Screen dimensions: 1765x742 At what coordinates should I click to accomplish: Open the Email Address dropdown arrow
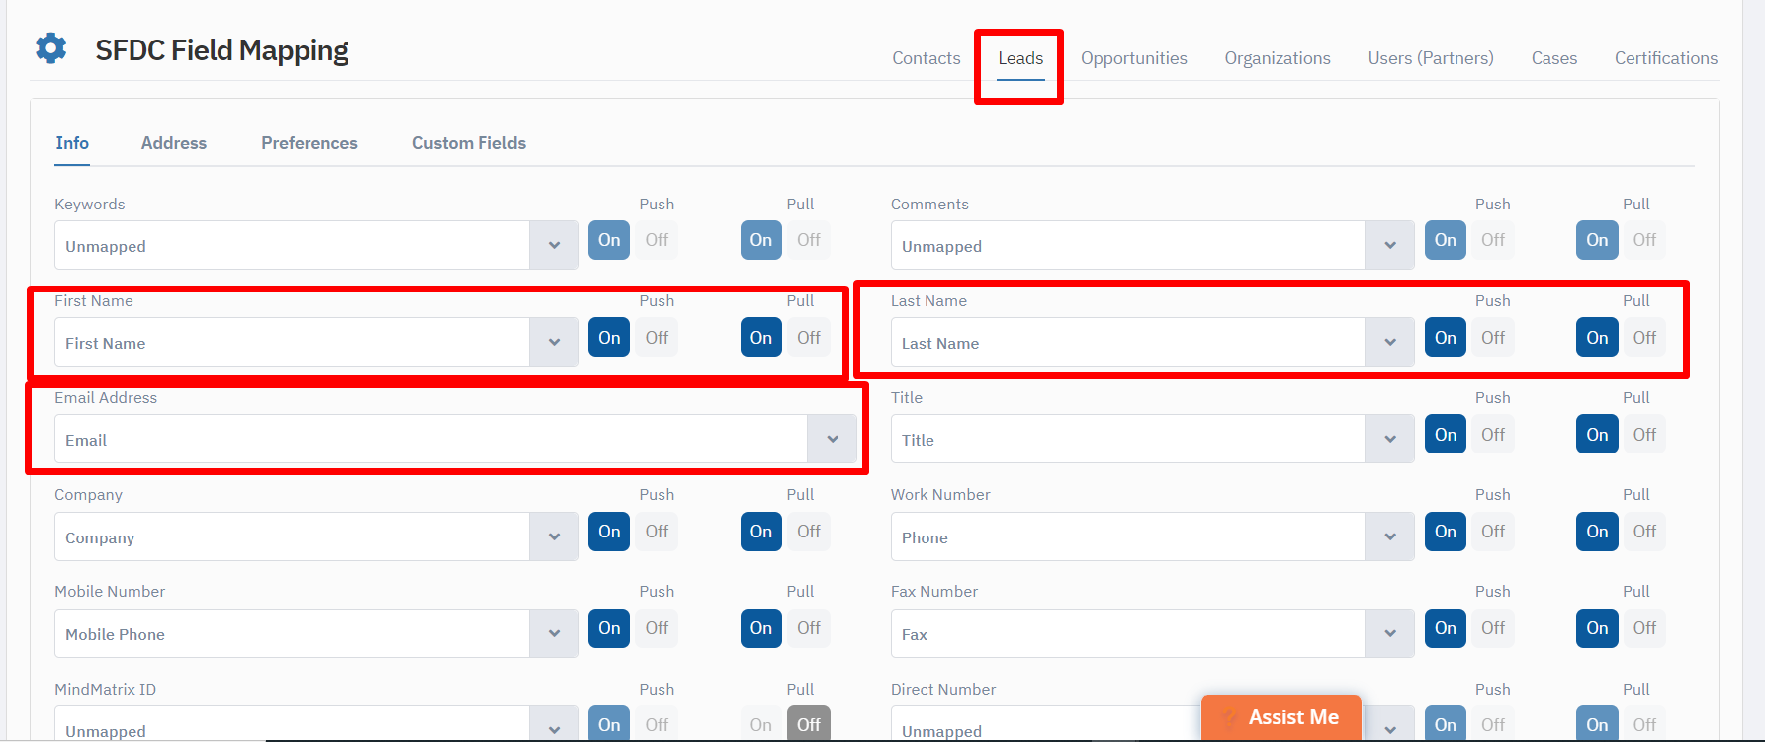(x=832, y=439)
